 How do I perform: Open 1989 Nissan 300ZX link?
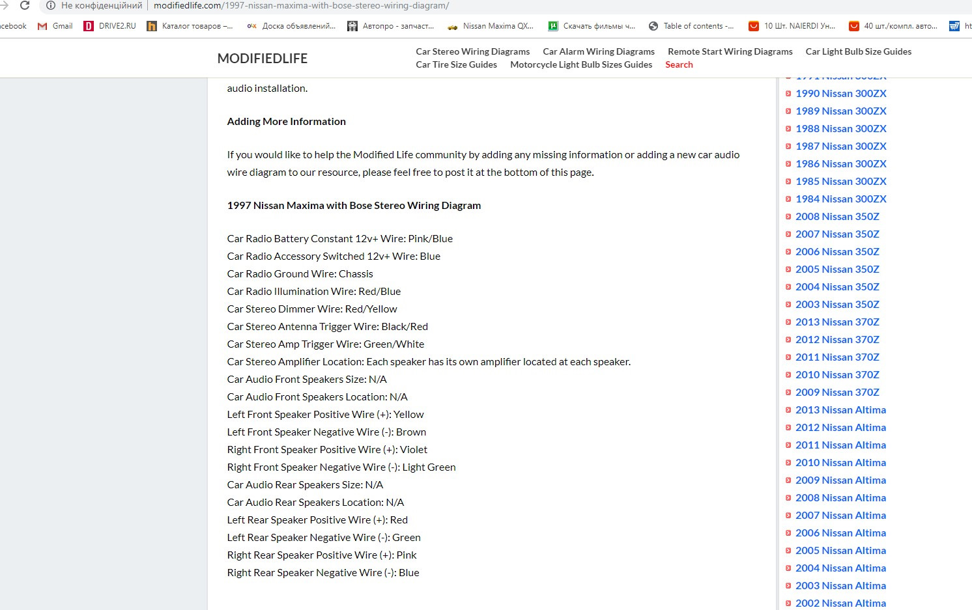pyautogui.click(x=841, y=111)
